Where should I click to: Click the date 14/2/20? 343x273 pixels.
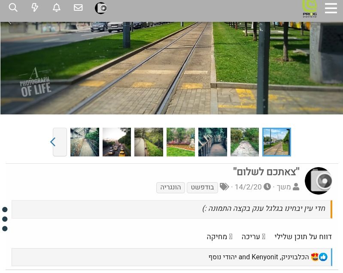coord(248,187)
